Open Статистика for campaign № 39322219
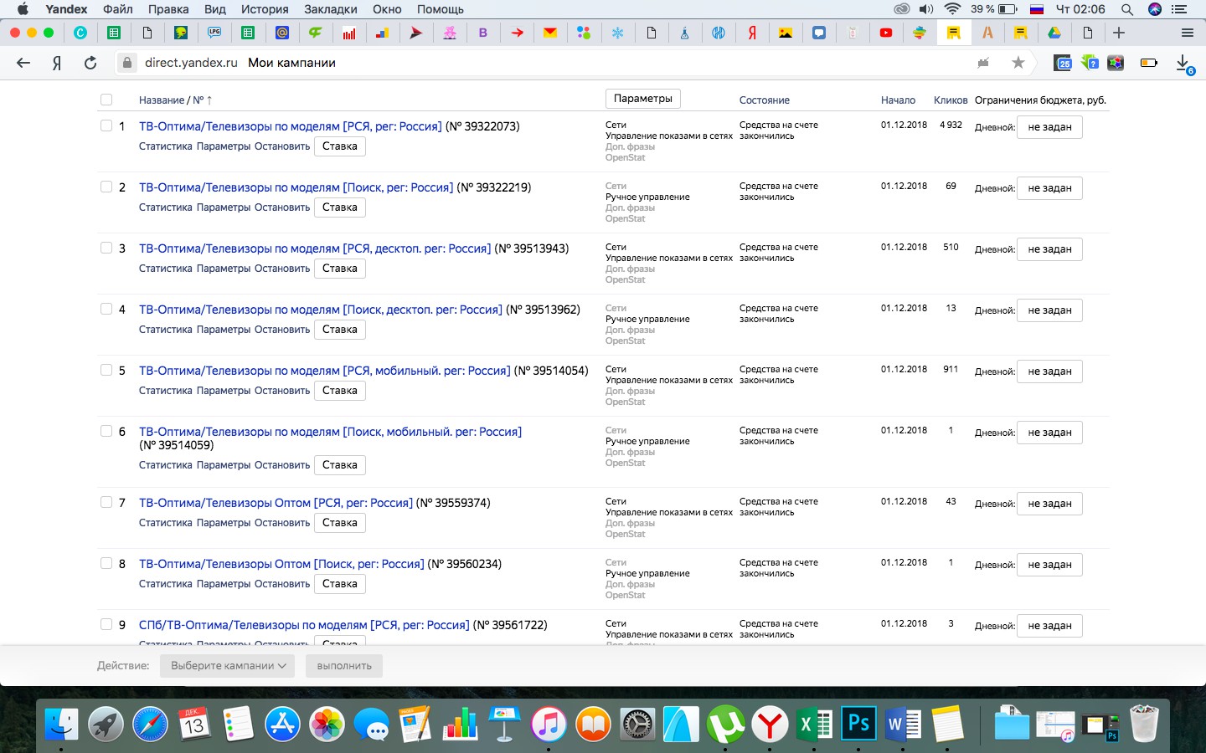The image size is (1206, 753). 166,207
